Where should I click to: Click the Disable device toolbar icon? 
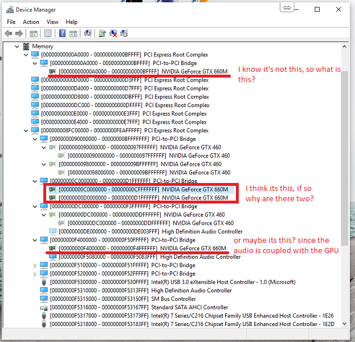124,34
